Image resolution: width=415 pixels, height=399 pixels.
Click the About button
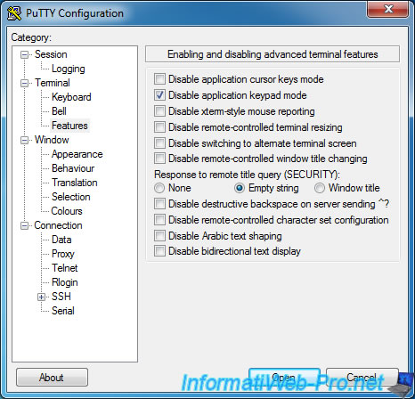pos(52,378)
